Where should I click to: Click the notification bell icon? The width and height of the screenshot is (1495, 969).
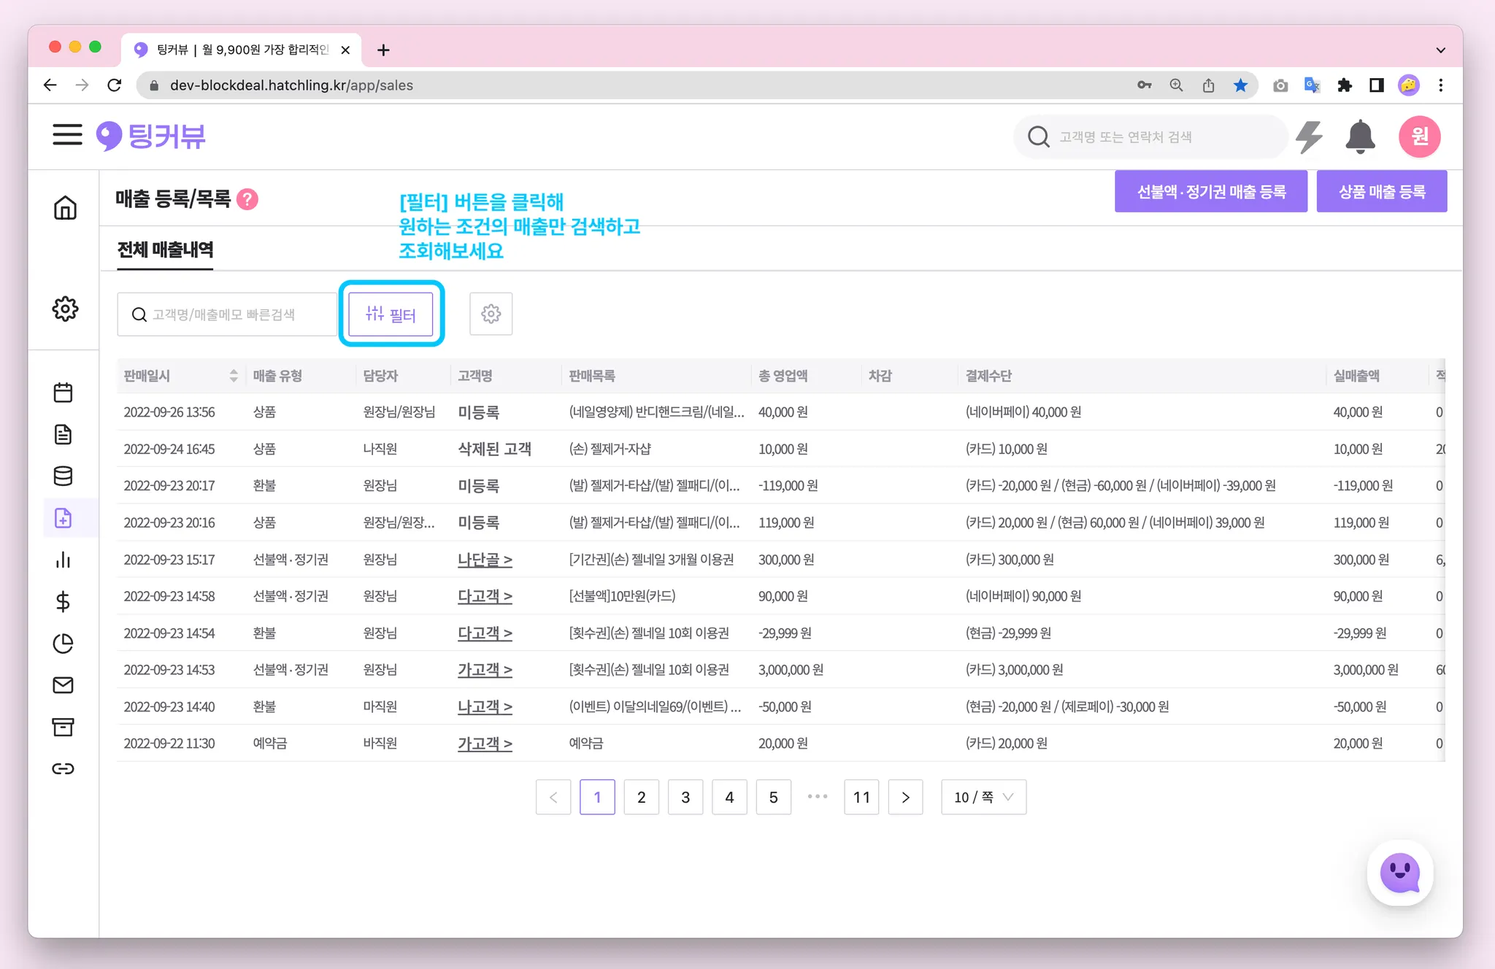click(1360, 136)
